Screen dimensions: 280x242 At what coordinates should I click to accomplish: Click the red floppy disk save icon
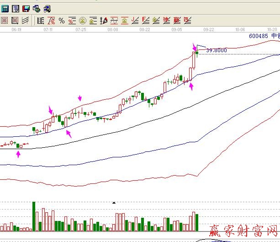point(26,8)
